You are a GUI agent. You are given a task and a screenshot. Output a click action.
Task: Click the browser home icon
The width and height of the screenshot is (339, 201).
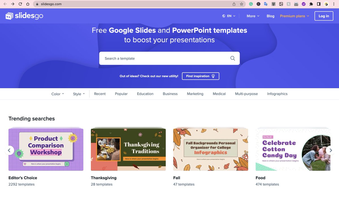click(x=28, y=4)
